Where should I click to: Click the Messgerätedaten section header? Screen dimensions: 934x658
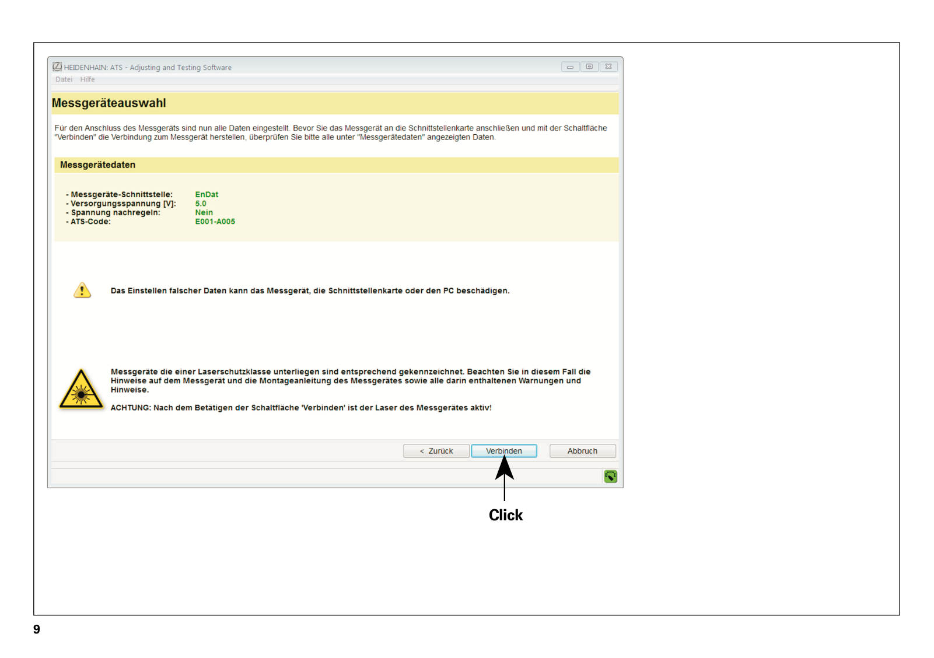pos(97,165)
